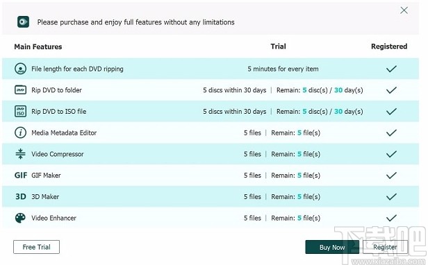This screenshot has width=428, height=265.
Task: Click the 'Media Metadata Editor' label
Action: pyautogui.click(x=64, y=132)
